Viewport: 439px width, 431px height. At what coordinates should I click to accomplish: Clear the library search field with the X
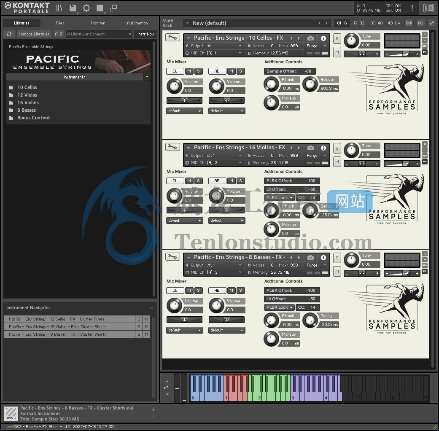[130, 34]
